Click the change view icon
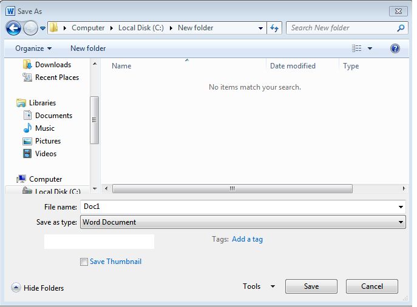This screenshot has width=417, height=307. (x=357, y=48)
